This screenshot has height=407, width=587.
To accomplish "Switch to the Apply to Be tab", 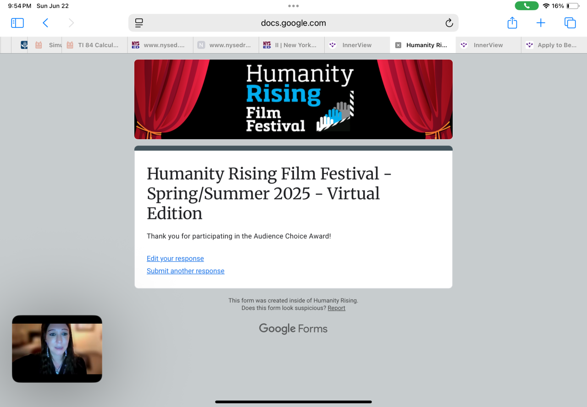I will coord(554,45).
